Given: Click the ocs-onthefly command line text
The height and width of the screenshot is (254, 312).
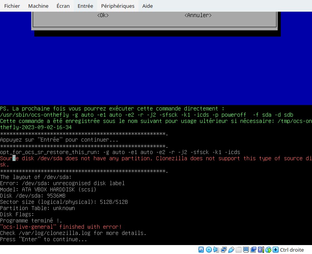Looking at the screenshot, I should click(147, 115).
